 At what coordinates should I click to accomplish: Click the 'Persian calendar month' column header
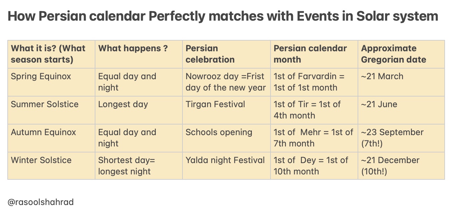tap(314, 54)
